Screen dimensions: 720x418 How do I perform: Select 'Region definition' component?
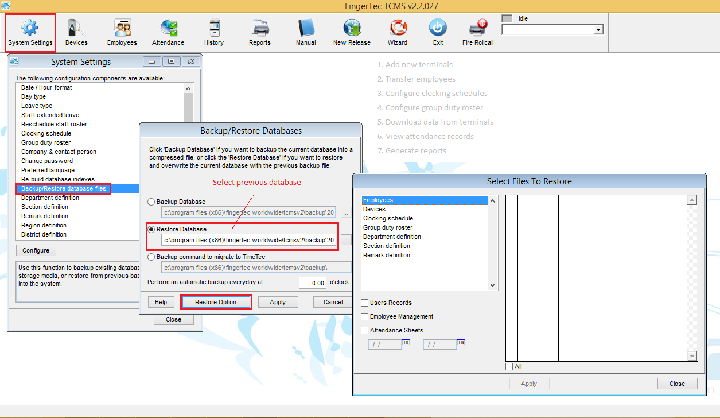click(44, 225)
